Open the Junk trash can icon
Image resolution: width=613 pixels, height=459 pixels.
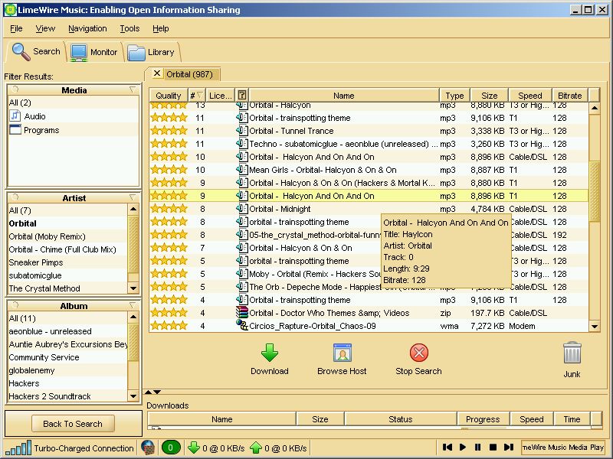point(572,354)
